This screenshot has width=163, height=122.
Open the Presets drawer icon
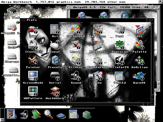(x=55, y=60)
